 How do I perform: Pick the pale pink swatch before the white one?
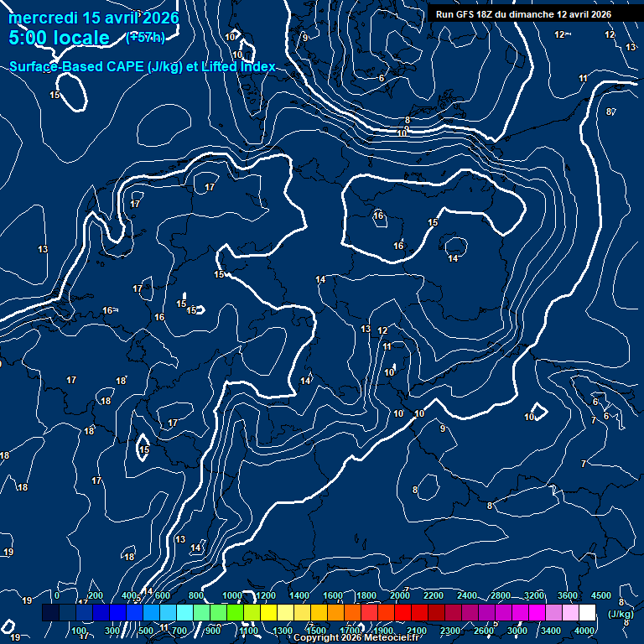[570, 612]
